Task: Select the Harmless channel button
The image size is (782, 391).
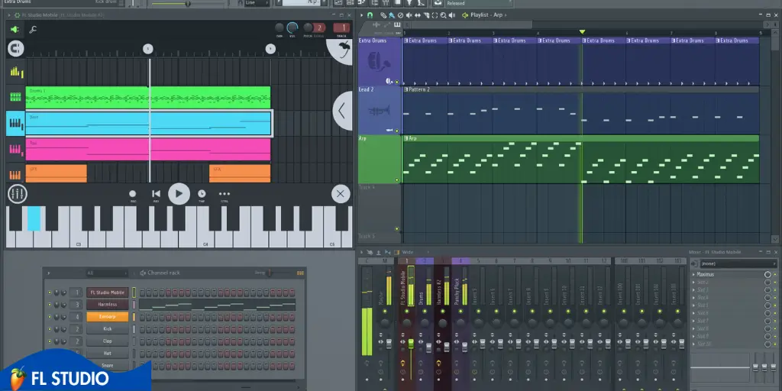Action: point(107,304)
